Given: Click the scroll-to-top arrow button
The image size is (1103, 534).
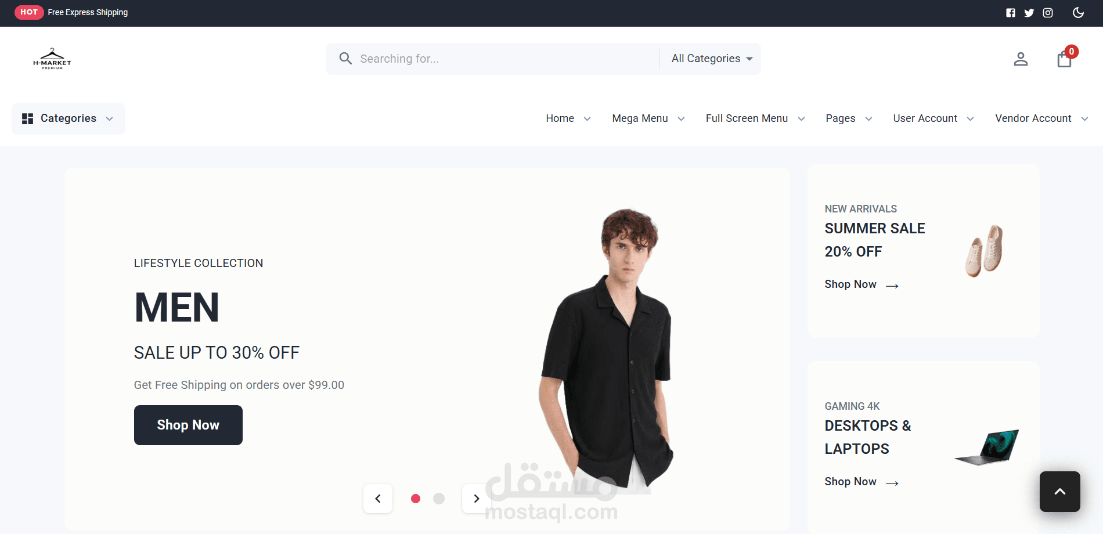Looking at the screenshot, I should tap(1060, 492).
